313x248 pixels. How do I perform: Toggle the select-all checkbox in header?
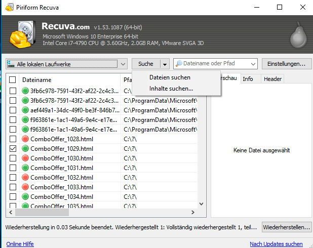(x=12, y=80)
